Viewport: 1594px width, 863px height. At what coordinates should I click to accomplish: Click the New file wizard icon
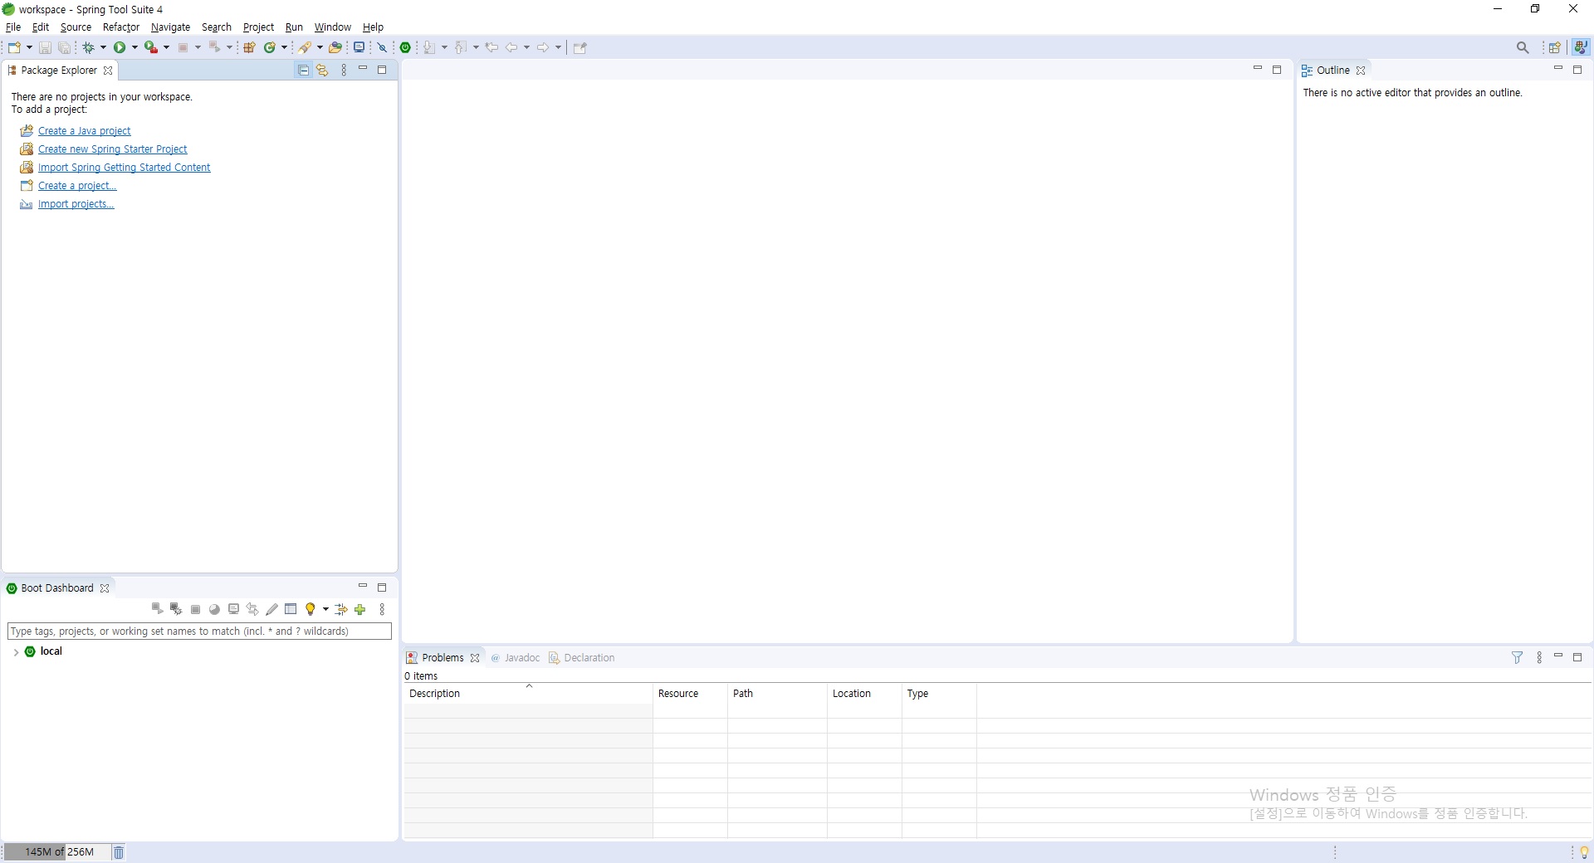click(14, 47)
